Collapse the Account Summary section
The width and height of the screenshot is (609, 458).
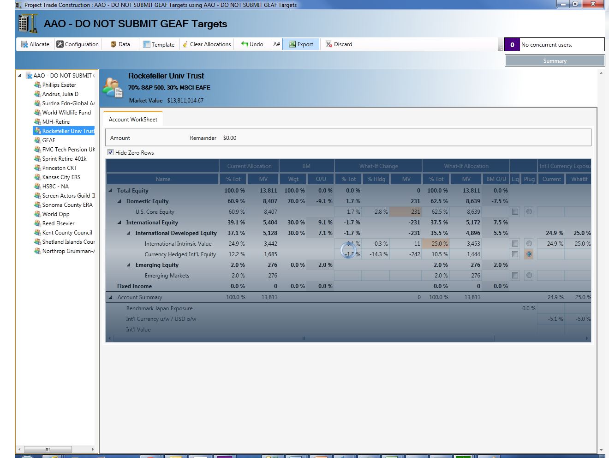pyautogui.click(x=110, y=297)
